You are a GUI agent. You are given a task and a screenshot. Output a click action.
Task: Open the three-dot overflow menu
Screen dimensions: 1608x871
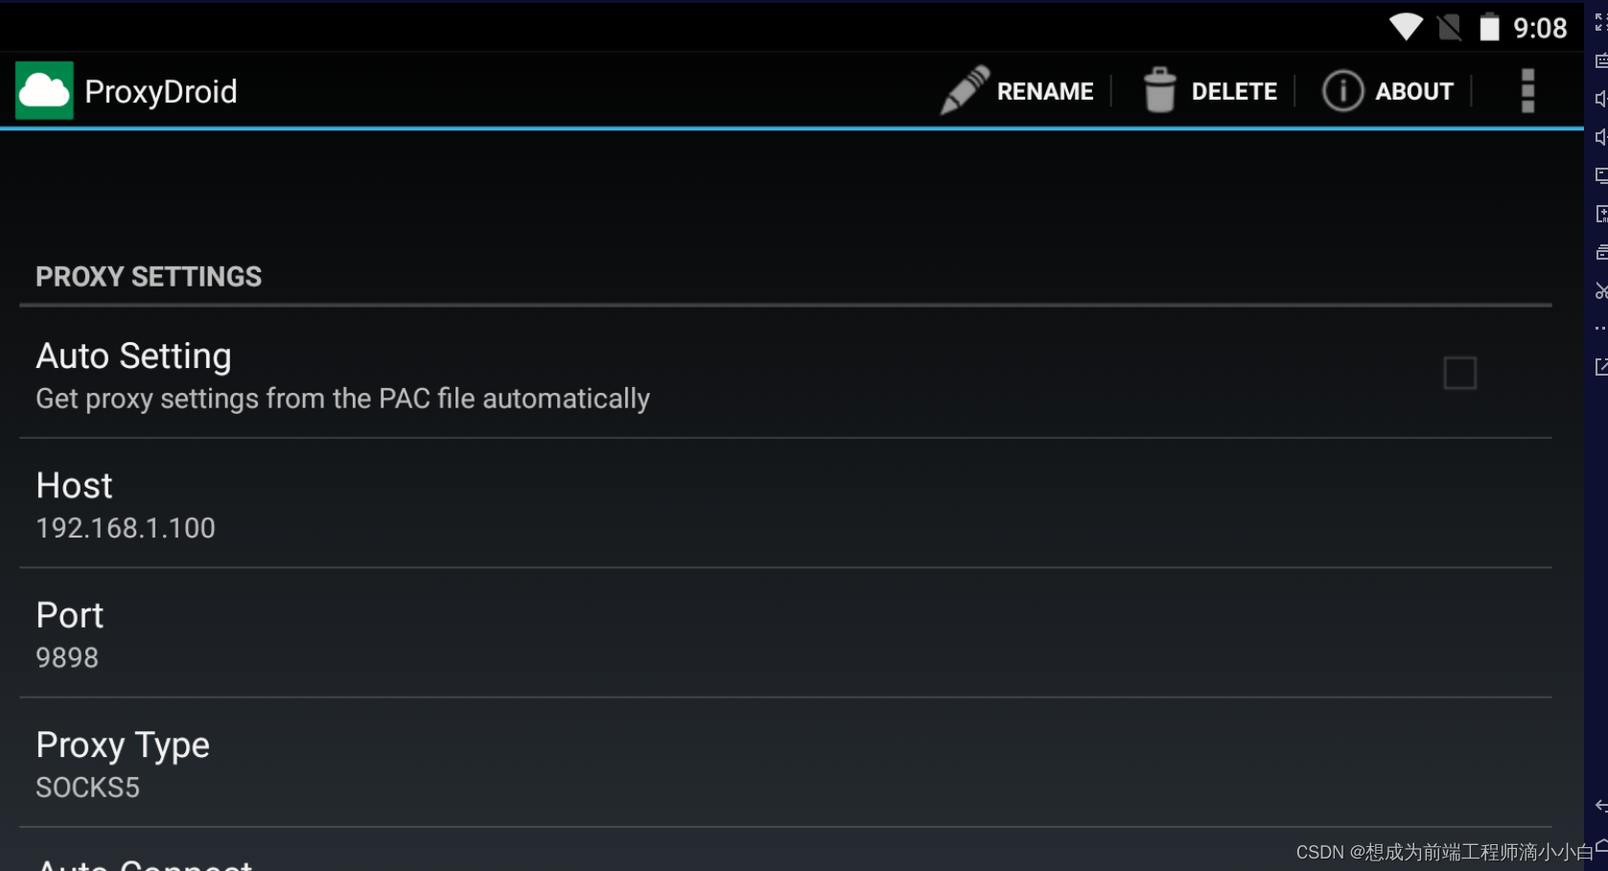point(1527,91)
